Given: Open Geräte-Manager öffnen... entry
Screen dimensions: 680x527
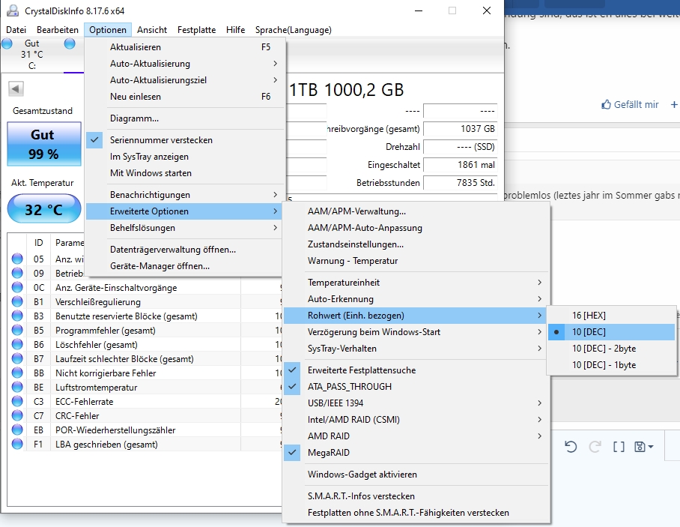Looking at the screenshot, I should pos(184,265).
